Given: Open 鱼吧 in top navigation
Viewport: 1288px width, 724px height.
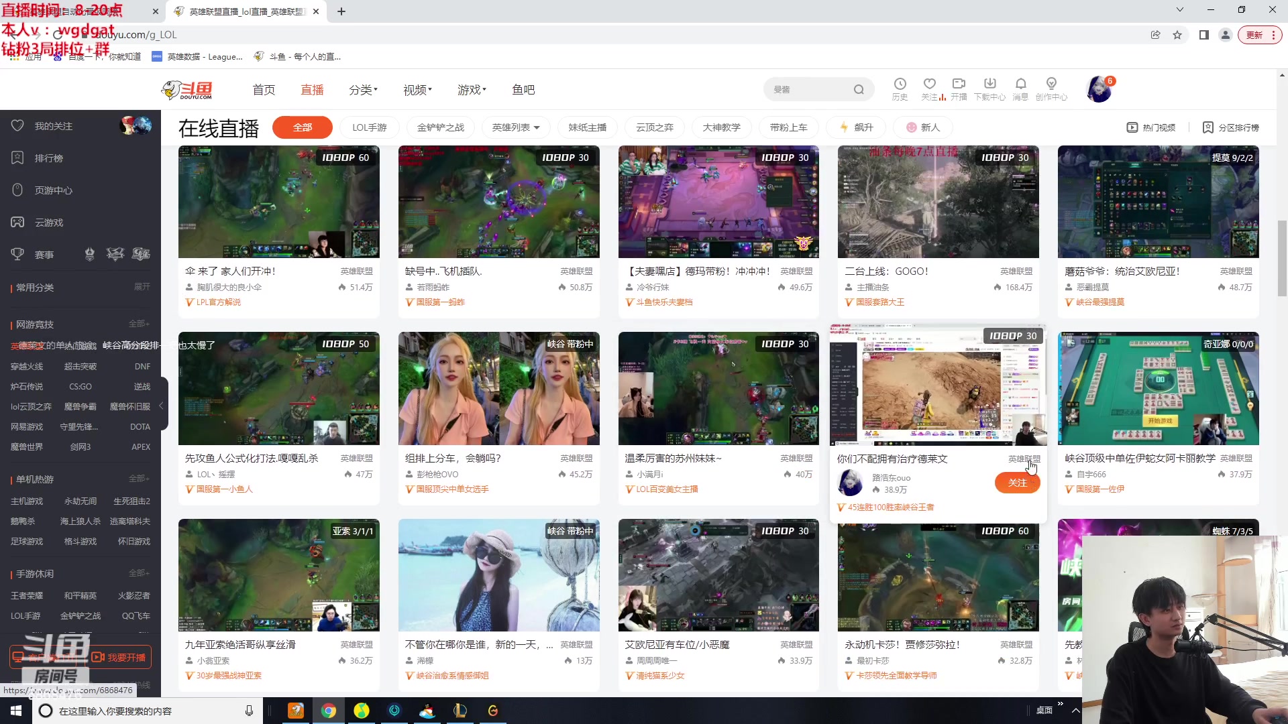Looking at the screenshot, I should 523,90.
